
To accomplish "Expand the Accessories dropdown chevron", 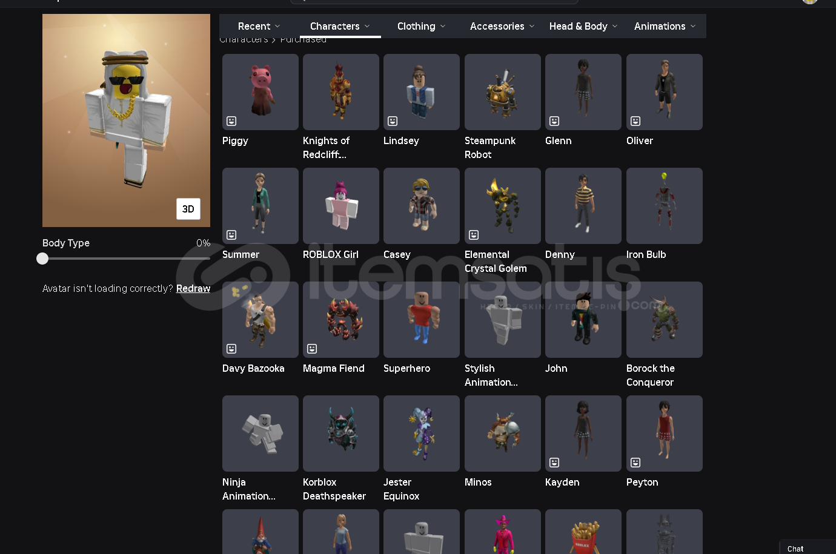I will [x=532, y=27].
